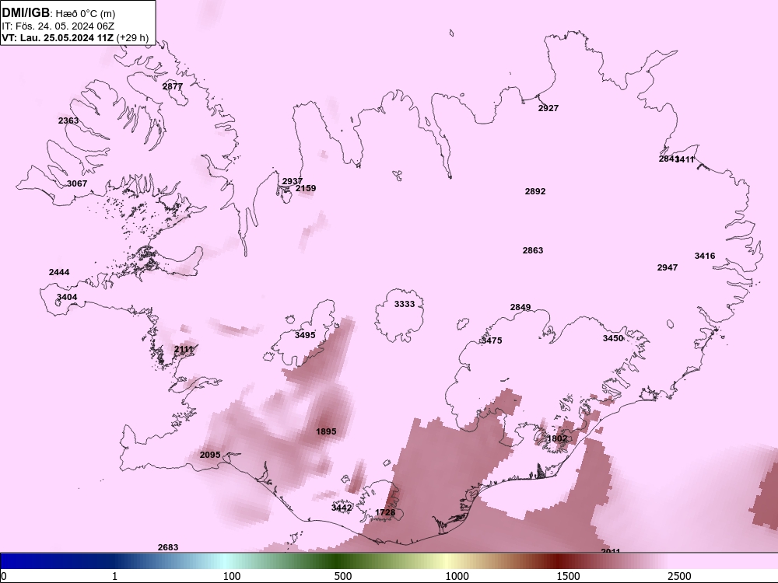Click the 2111 value label
This screenshot has height=583, width=778.
[183, 350]
